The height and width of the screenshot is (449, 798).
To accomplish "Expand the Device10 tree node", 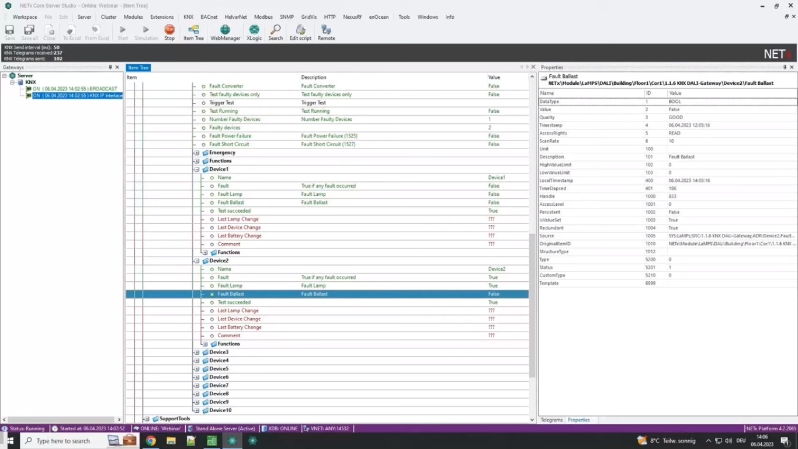I will 197,410.
